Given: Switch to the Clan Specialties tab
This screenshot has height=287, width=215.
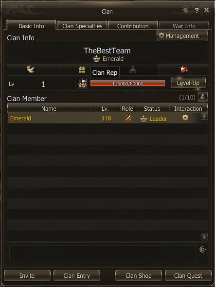Looking at the screenshot, I should 82,25.
